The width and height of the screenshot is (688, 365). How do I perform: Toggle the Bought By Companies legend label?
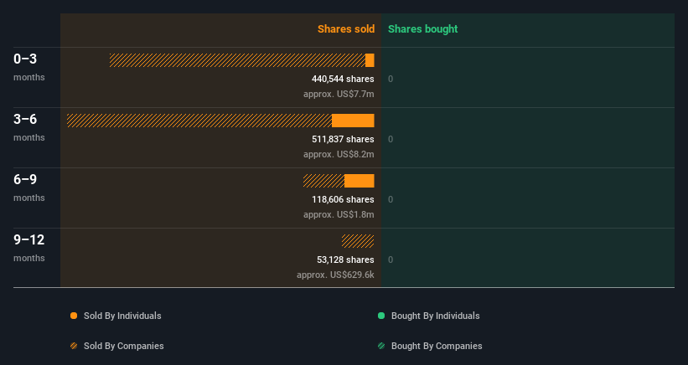click(x=437, y=346)
